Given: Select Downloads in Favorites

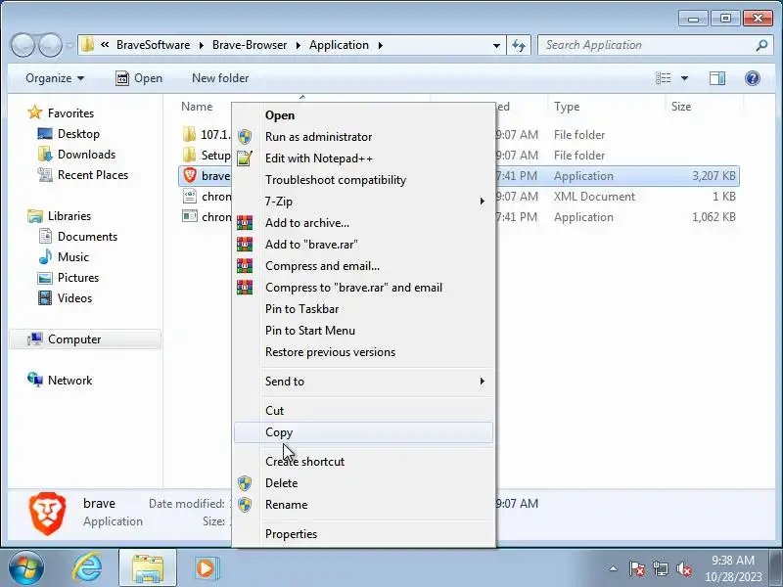Looking at the screenshot, I should tap(86, 155).
